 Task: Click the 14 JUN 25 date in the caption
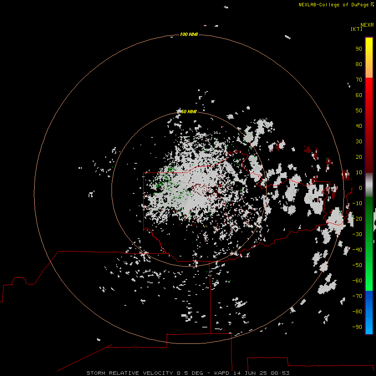251,373
